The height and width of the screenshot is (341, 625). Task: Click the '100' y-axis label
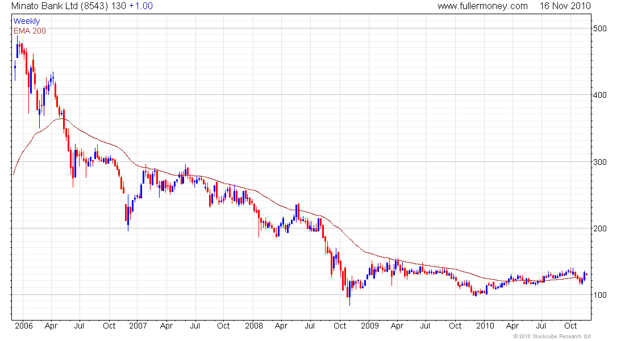[600, 295]
